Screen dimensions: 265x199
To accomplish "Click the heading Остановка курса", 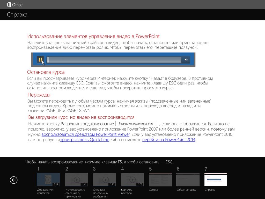I will 46,72.
